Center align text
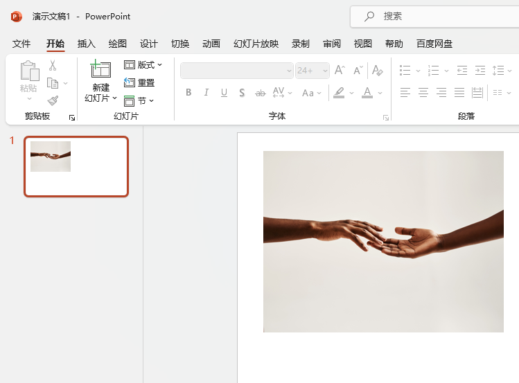The width and height of the screenshot is (519, 383). pos(423,93)
